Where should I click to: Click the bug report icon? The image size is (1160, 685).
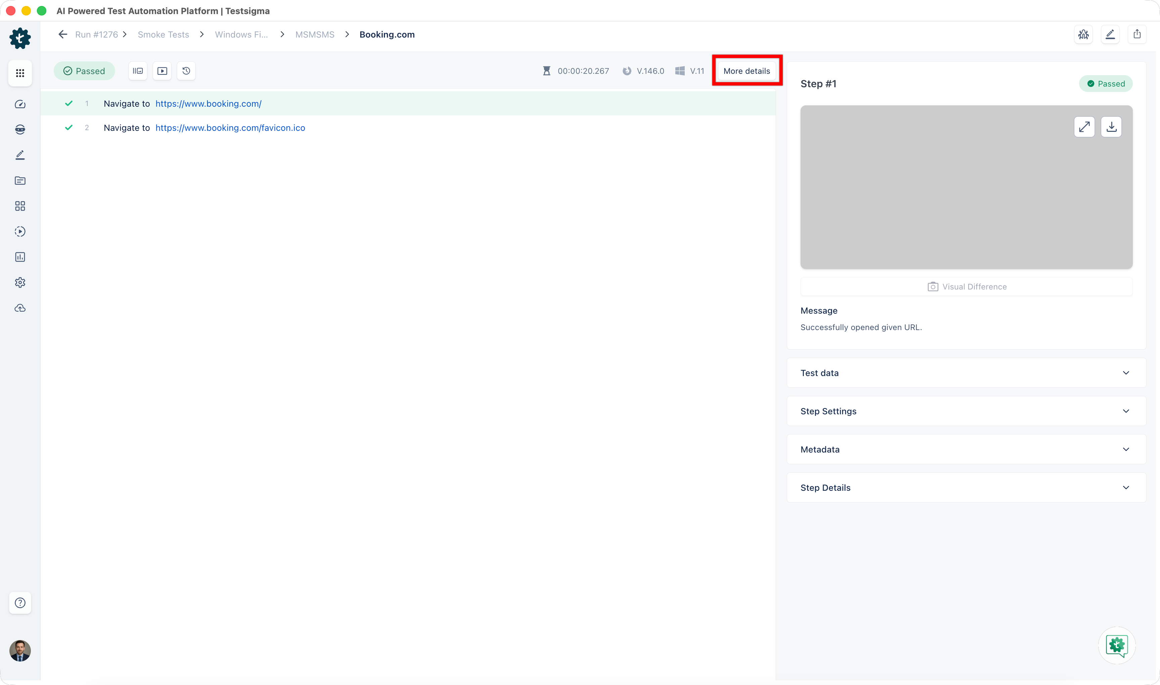1083,35
